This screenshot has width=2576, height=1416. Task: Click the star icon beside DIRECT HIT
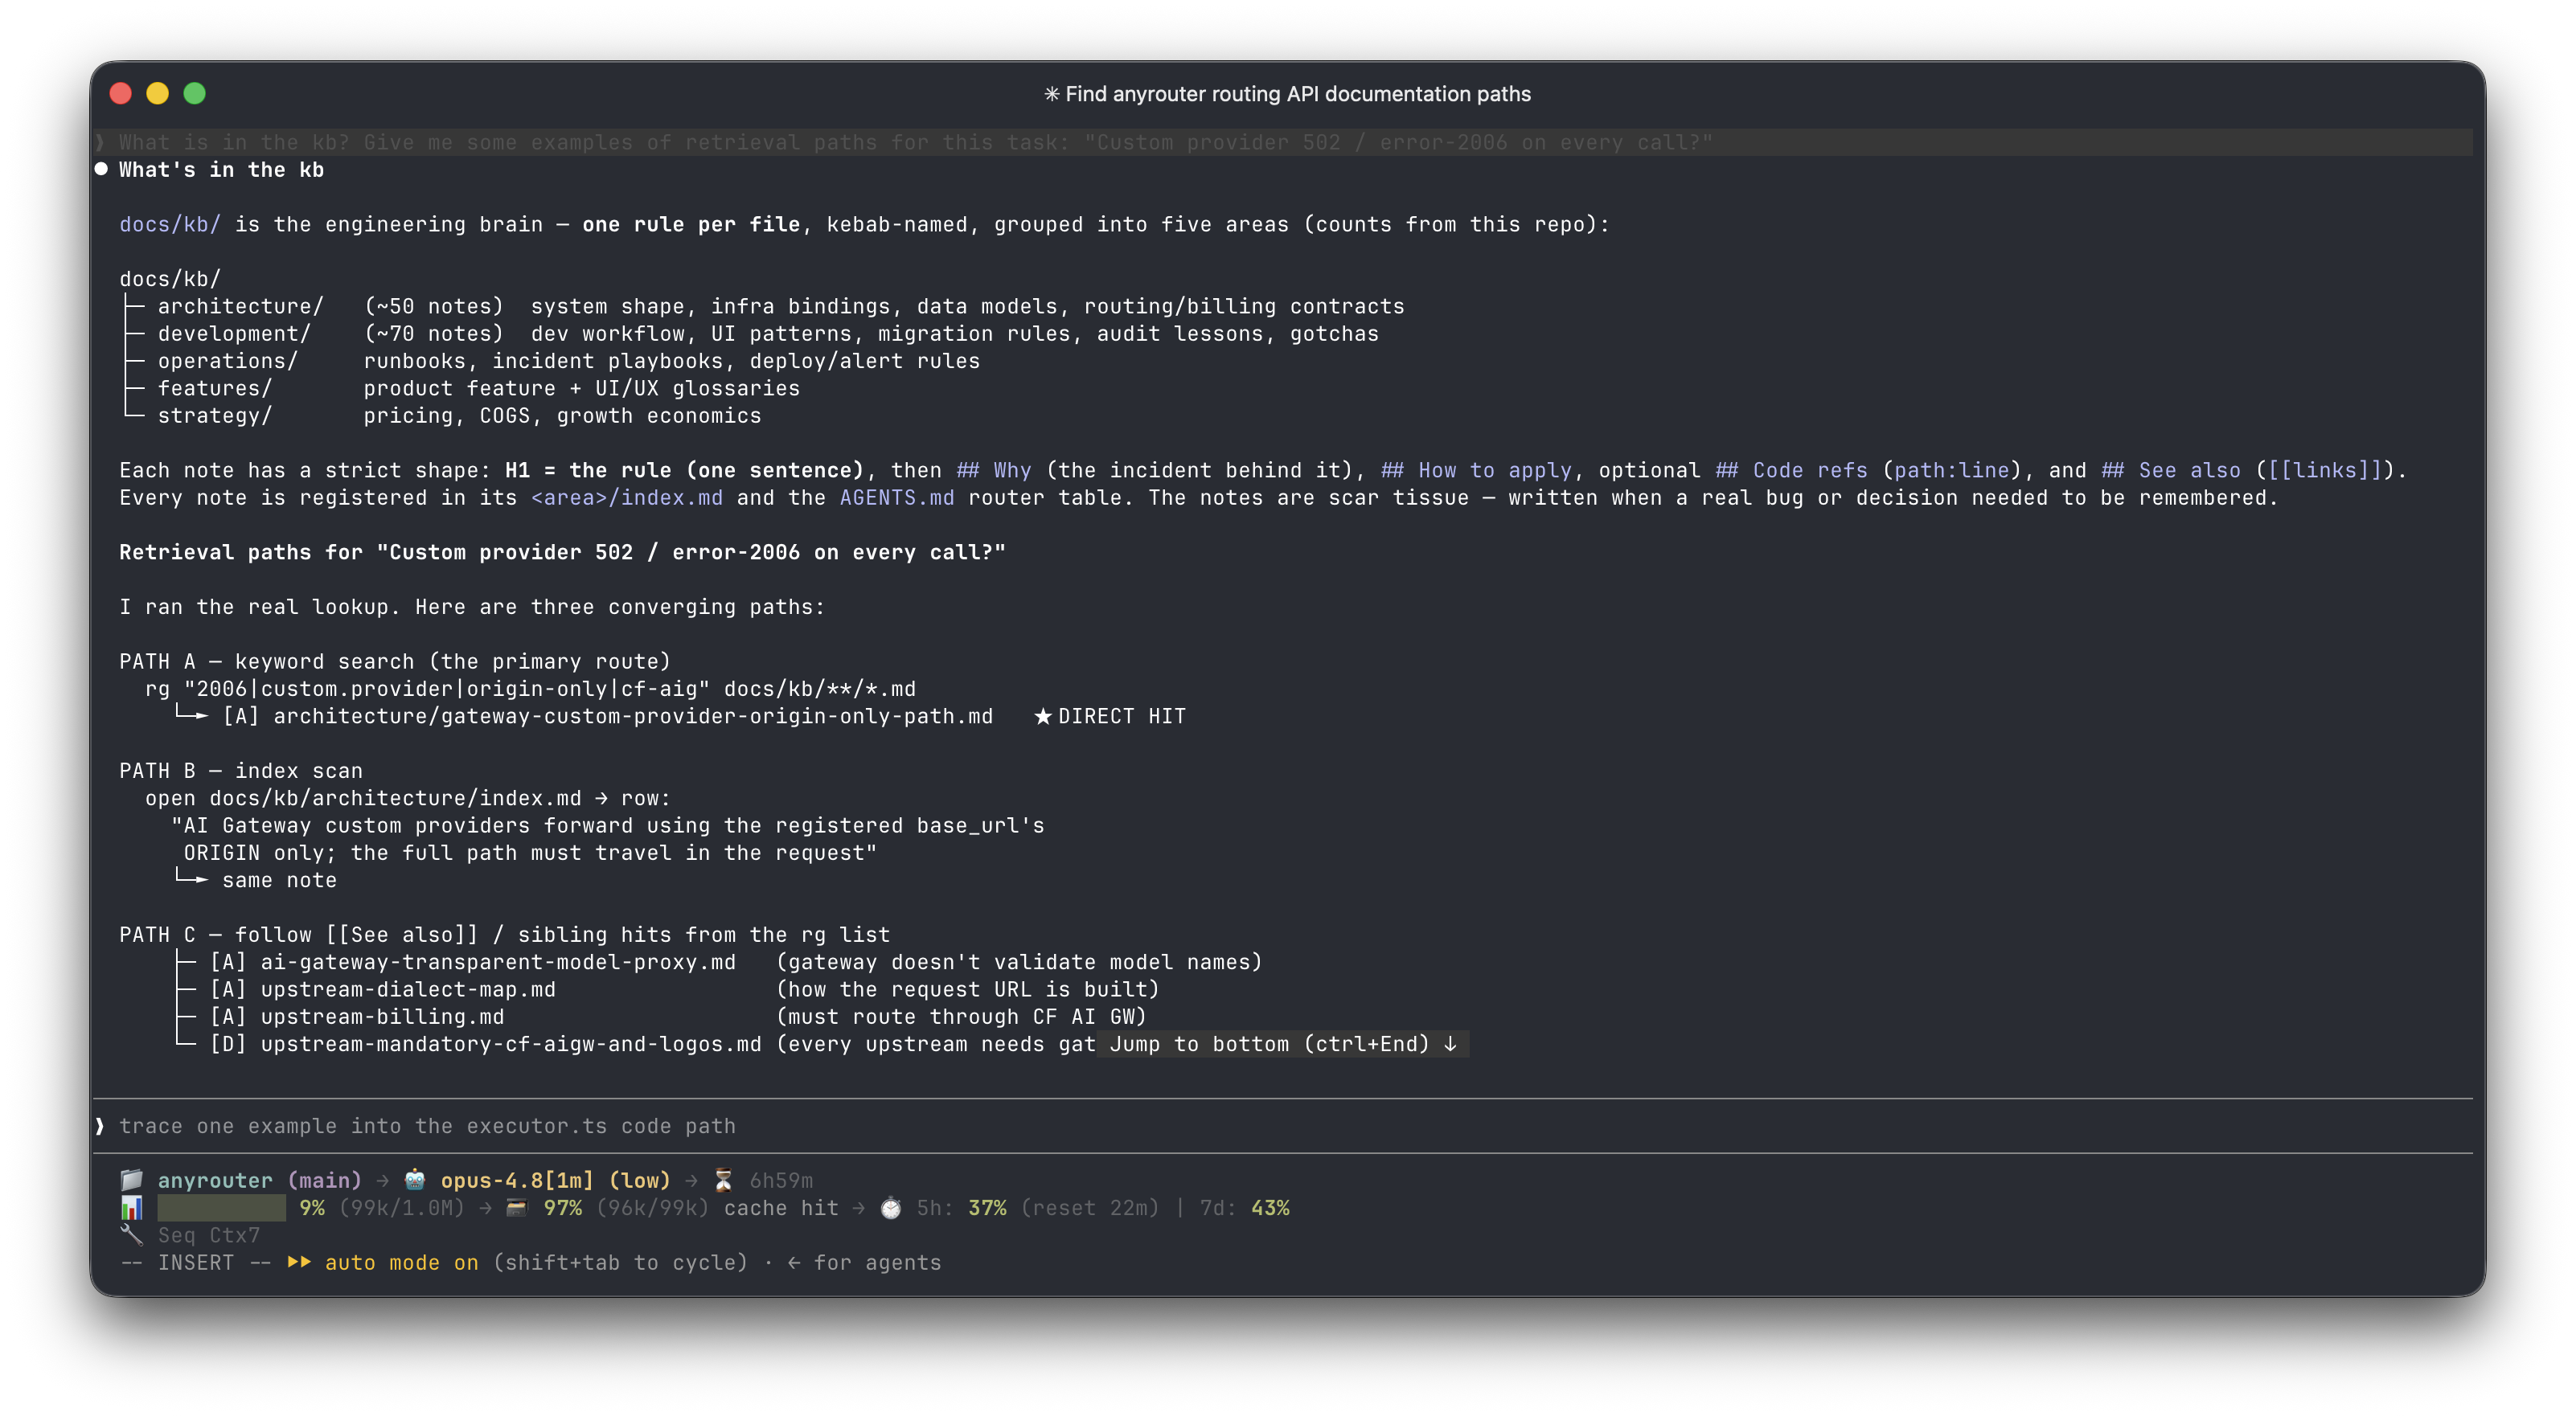click(x=1042, y=715)
